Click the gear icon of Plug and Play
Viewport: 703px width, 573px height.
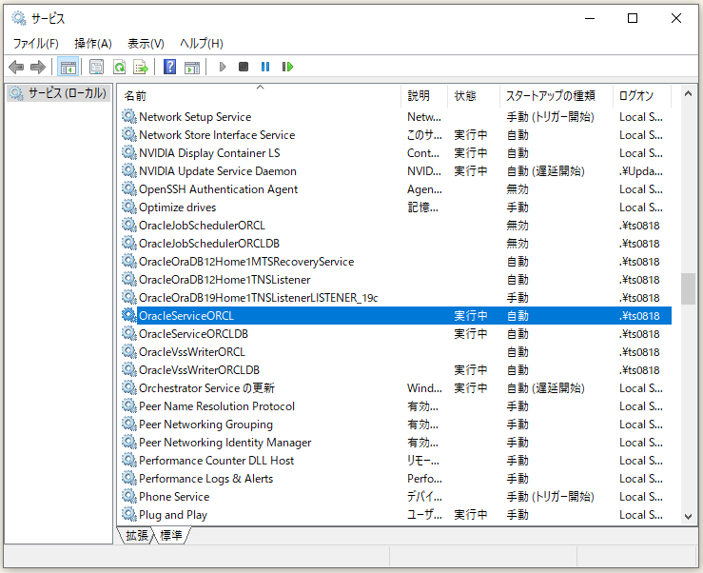129,514
